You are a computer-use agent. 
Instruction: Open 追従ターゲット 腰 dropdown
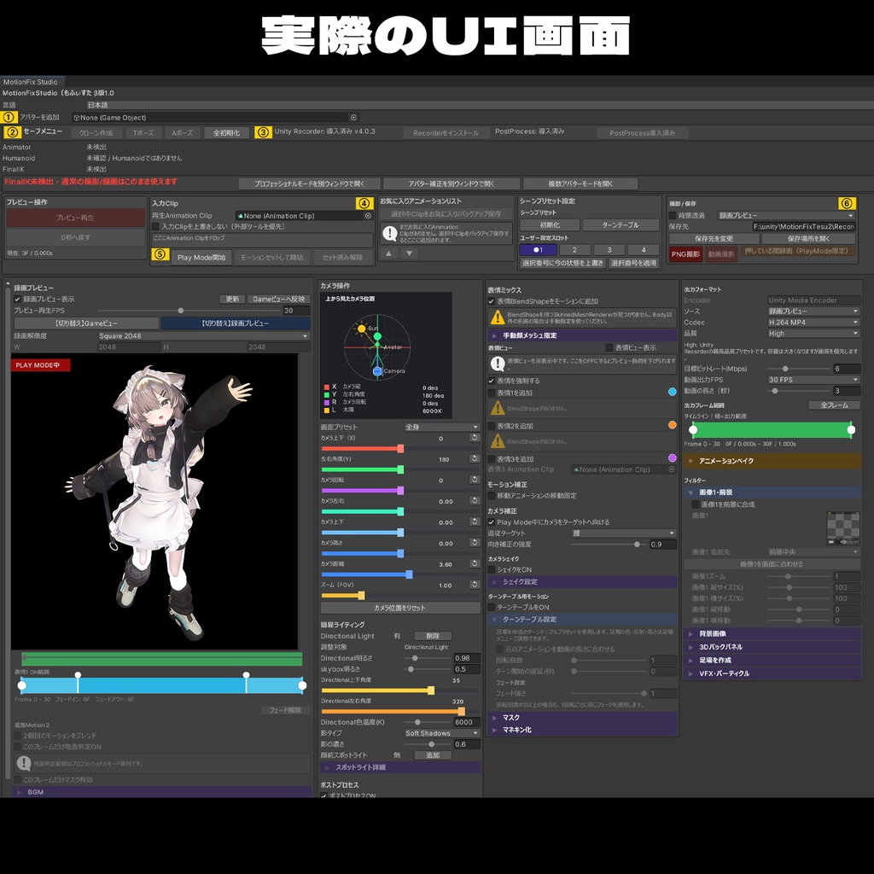click(624, 533)
